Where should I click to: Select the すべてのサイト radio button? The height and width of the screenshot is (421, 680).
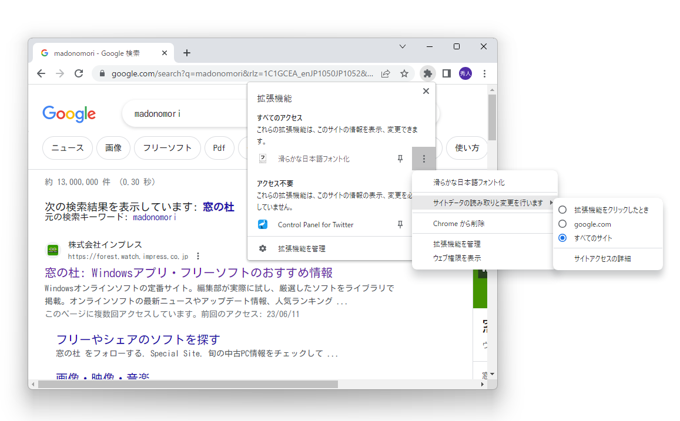pyautogui.click(x=562, y=238)
